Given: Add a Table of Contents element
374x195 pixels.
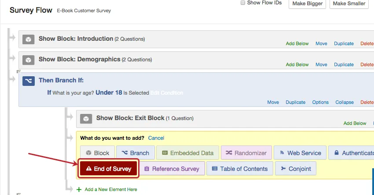Looking at the screenshot, I should [239, 169].
